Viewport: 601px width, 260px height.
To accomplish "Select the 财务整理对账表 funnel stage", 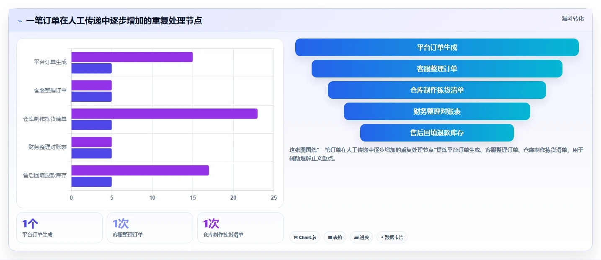I will click(437, 111).
